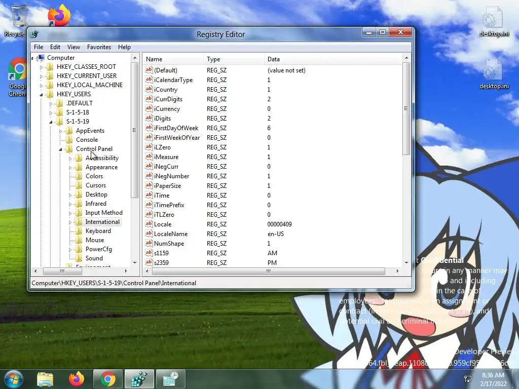Screen dimensions: 519x389
Task: Click the values pane scroll down arrow
Action: click(406, 263)
